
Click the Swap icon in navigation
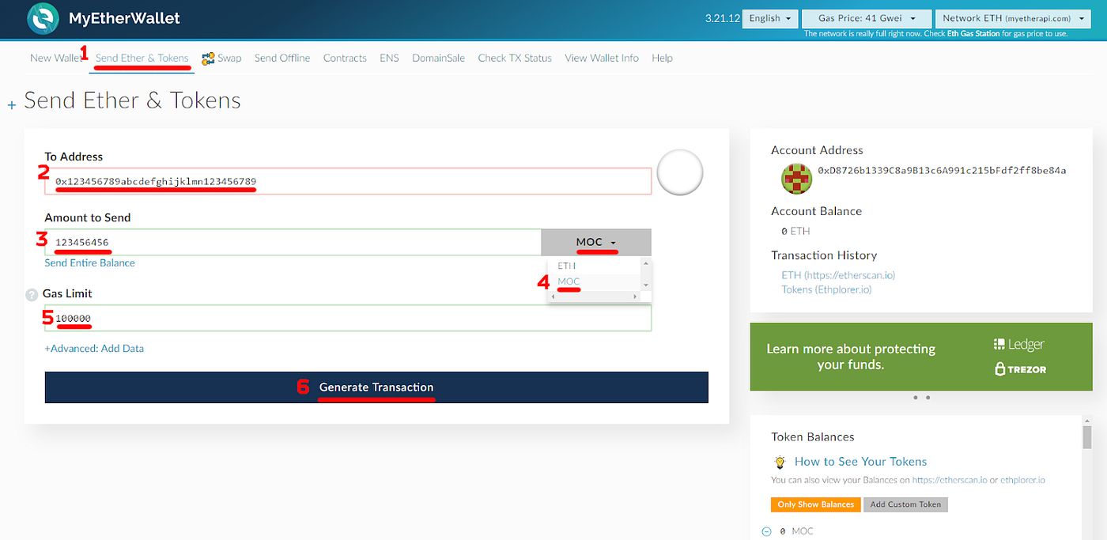click(x=208, y=59)
